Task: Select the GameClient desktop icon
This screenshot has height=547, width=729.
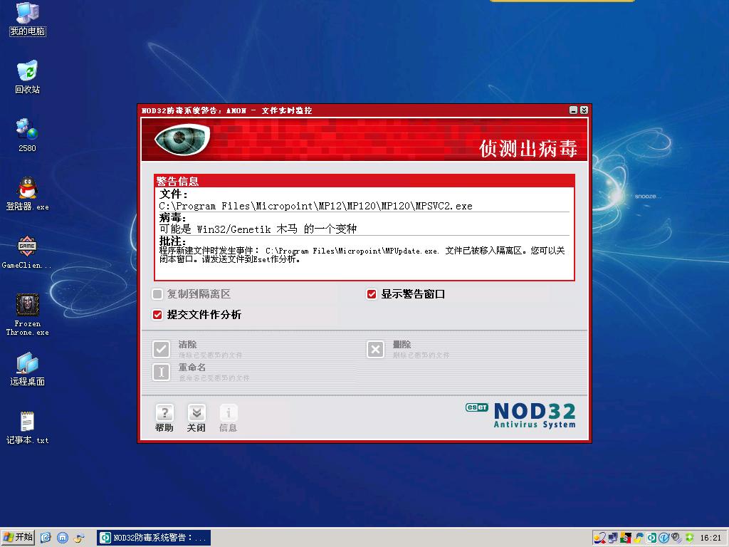Action: (26, 253)
